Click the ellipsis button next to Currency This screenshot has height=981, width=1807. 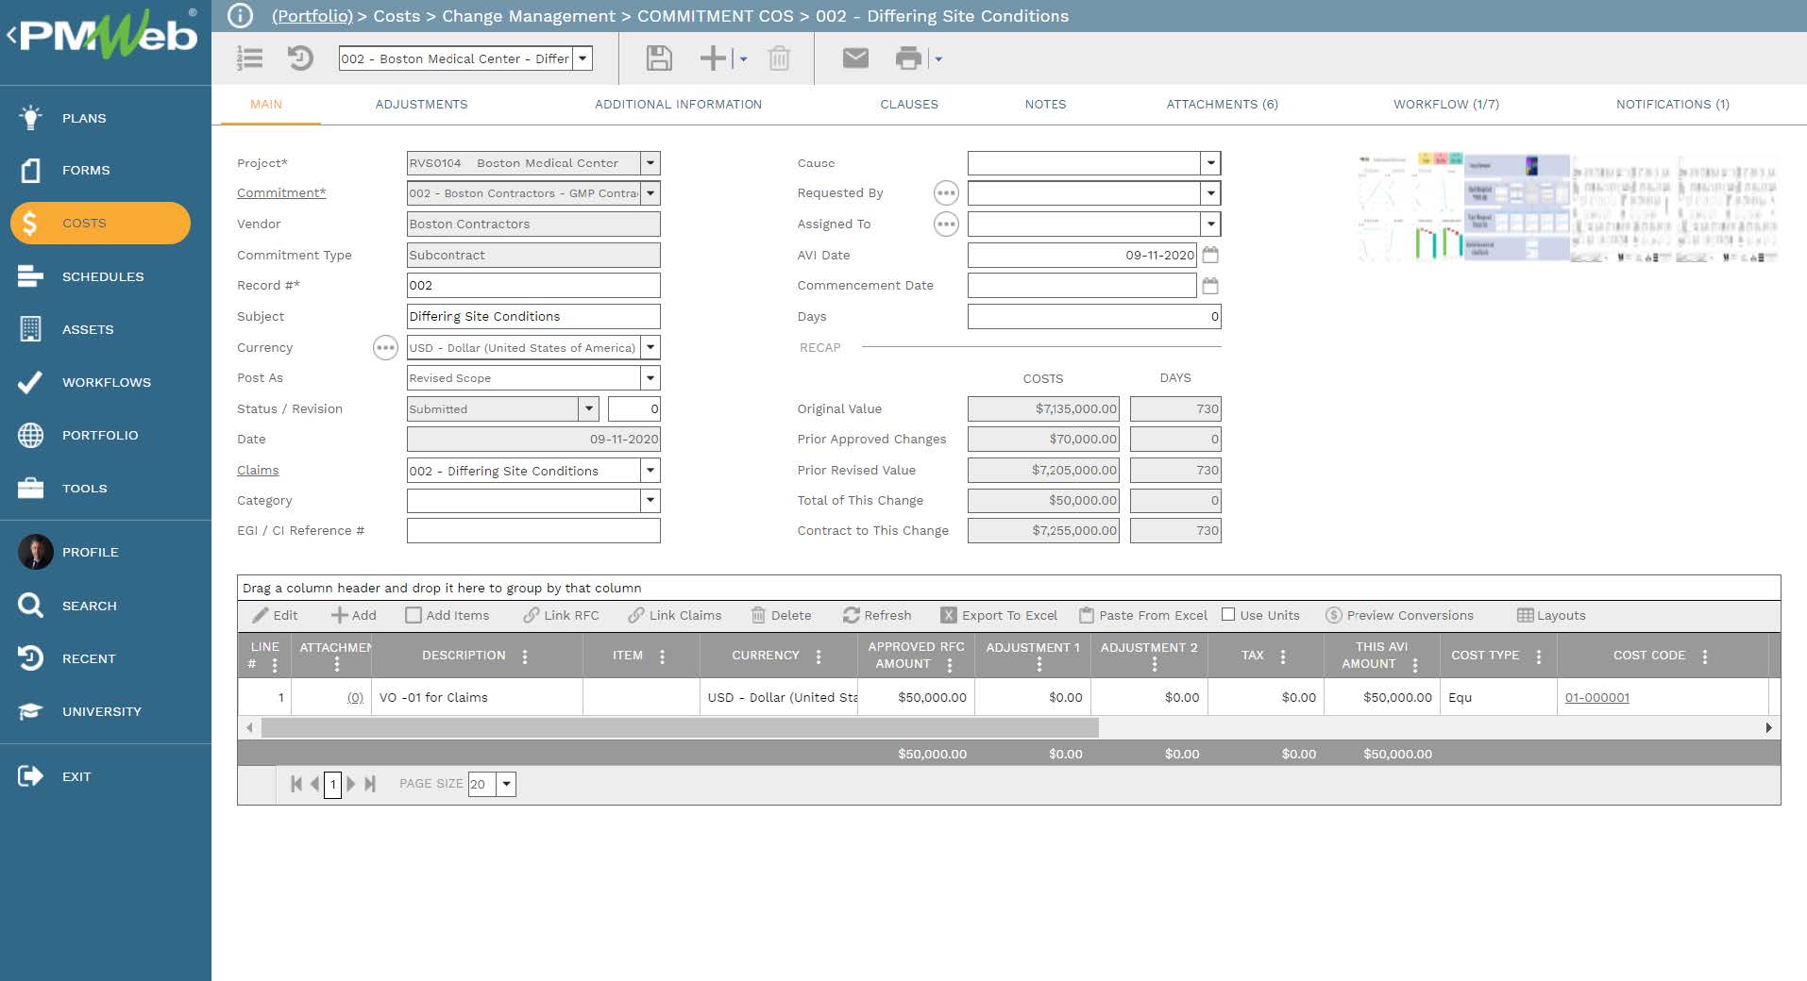(x=385, y=348)
